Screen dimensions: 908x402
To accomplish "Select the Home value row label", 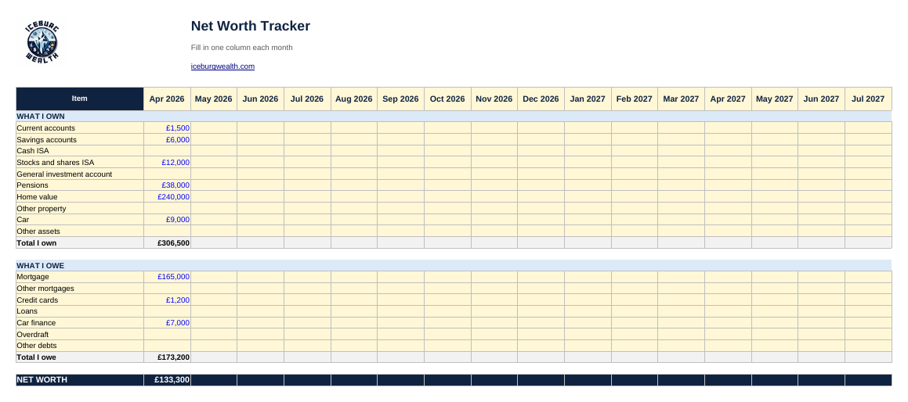I will pos(80,196).
